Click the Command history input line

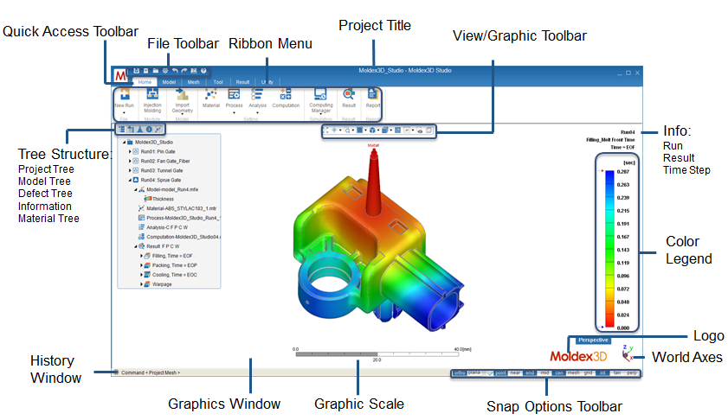[x=151, y=372]
